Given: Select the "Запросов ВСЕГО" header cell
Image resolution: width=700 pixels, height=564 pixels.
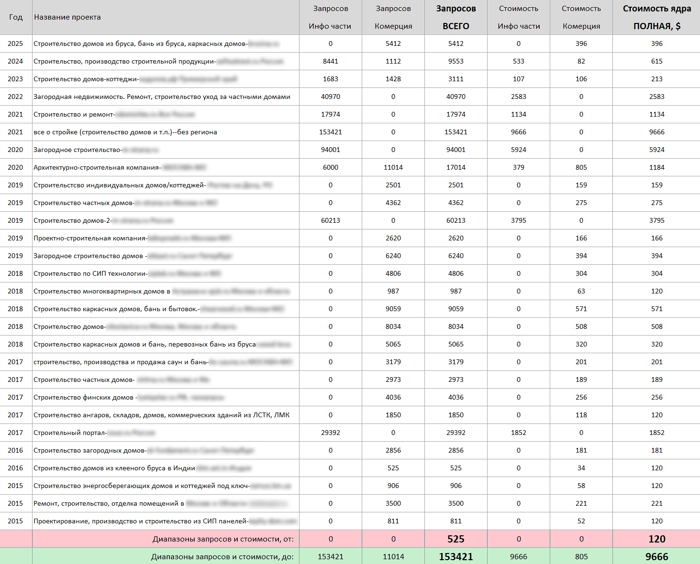Looking at the screenshot, I should [x=456, y=17].
